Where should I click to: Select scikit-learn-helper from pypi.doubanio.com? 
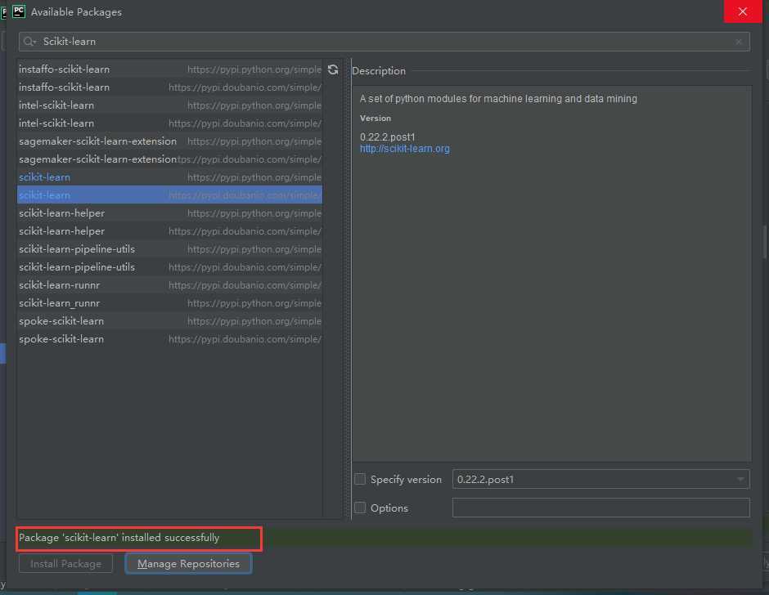pyautogui.click(x=169, y=231)
